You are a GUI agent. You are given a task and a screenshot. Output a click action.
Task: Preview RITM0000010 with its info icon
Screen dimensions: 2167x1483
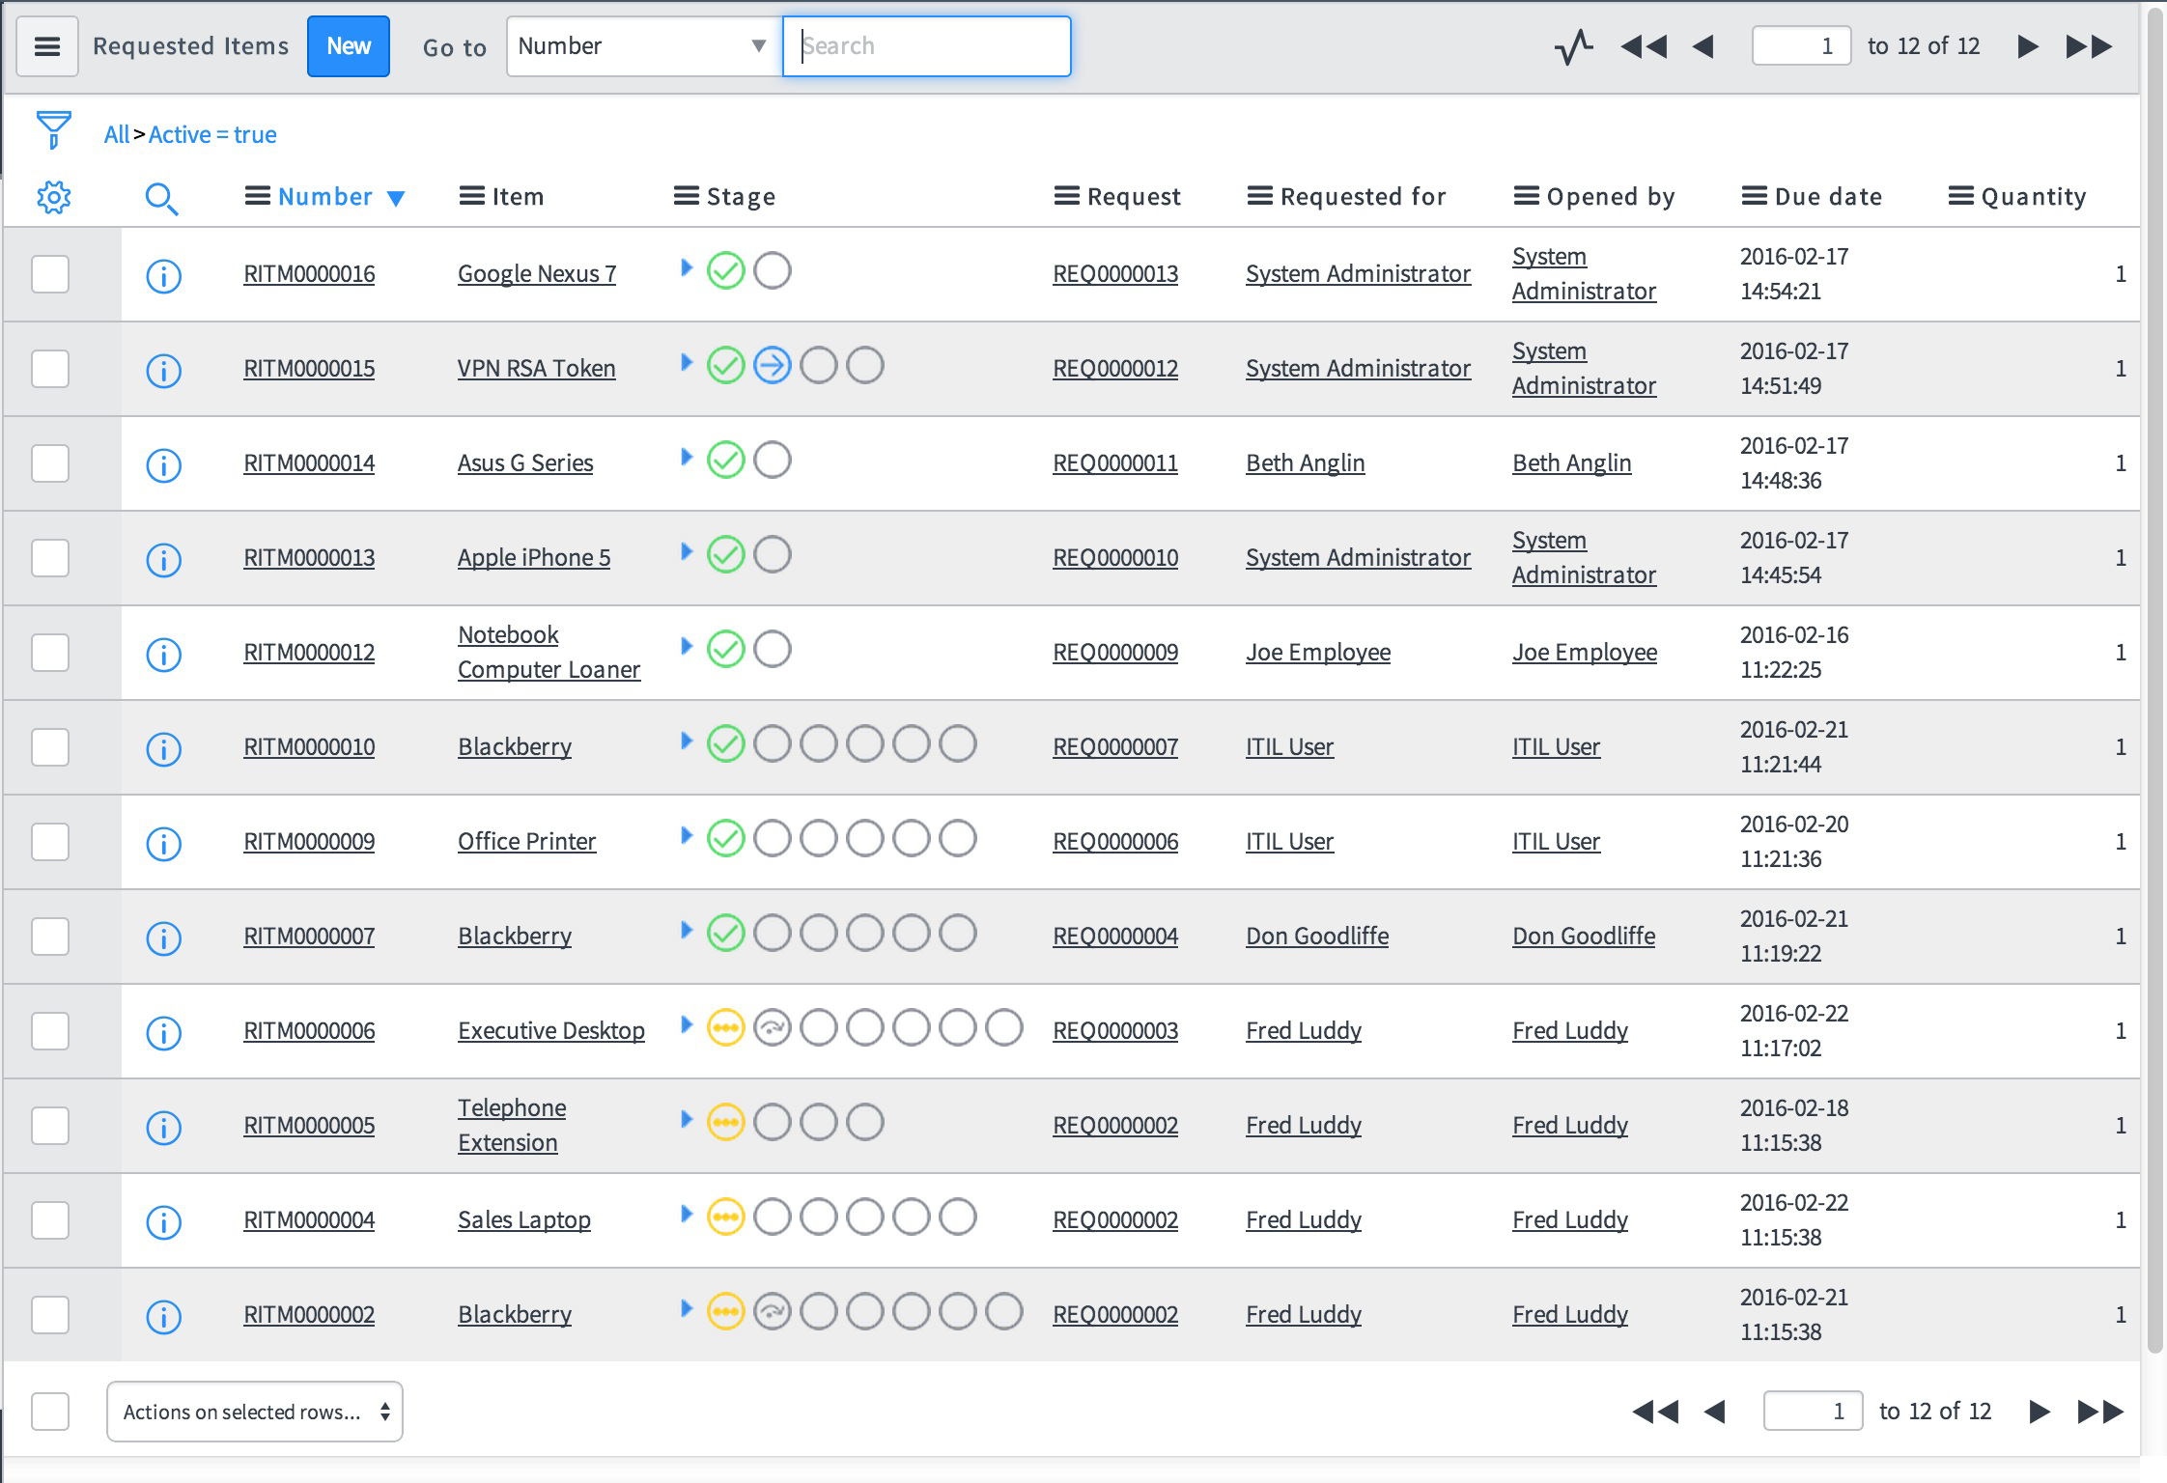point(163,749)
